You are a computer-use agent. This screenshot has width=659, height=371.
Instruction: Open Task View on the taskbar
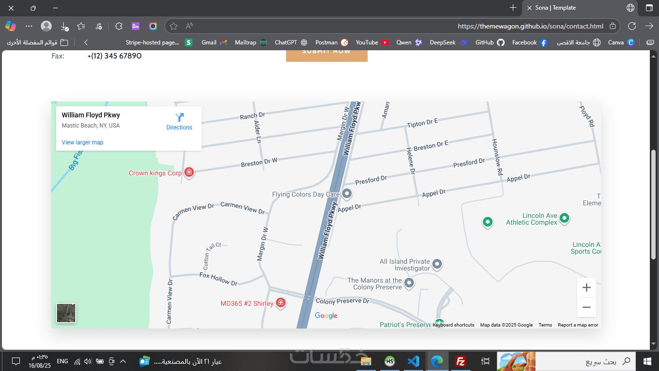point(486,361)
